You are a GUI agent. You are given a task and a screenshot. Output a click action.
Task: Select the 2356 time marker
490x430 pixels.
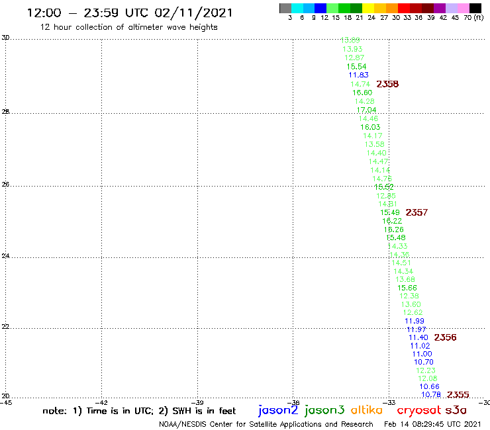coord(446,337)
